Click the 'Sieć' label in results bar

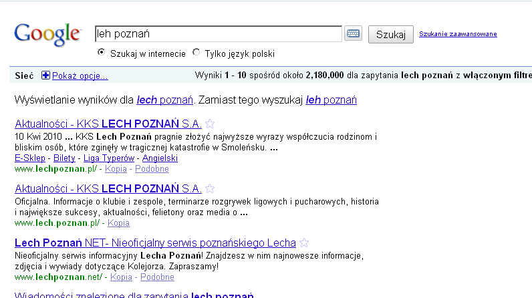pyautogui.click(x=24, y=76)
